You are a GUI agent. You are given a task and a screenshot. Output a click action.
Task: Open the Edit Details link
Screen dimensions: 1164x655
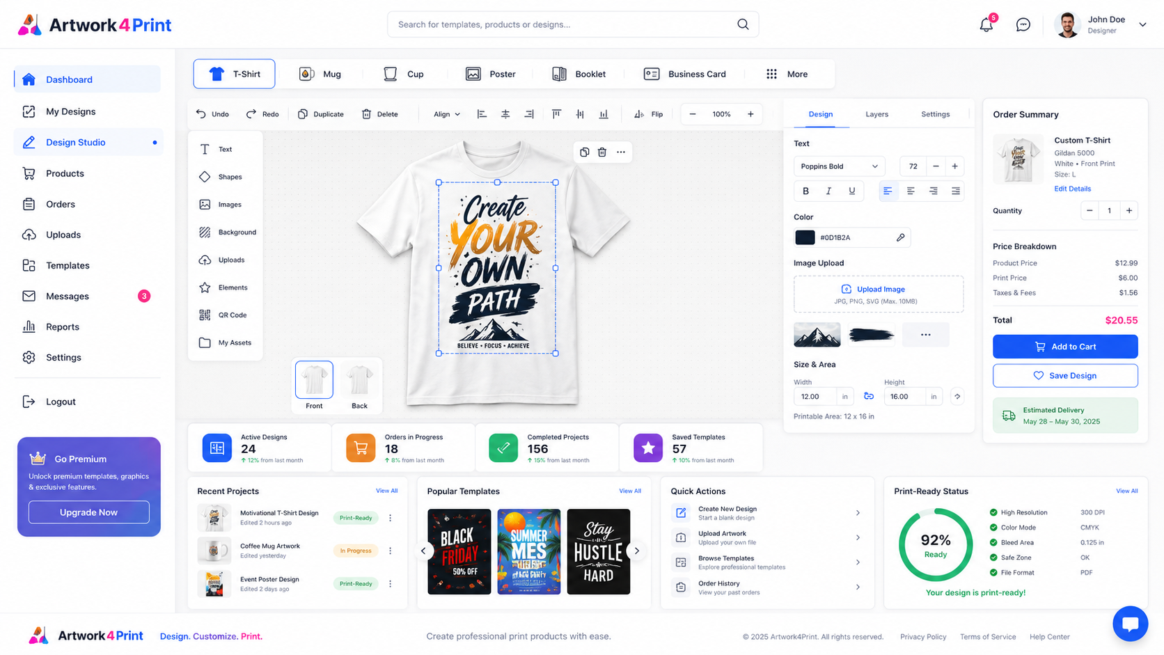[1073, 189]
